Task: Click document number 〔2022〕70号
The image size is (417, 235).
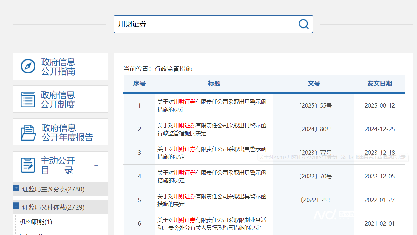Action: pyautogui.click(x=315, y=177)
